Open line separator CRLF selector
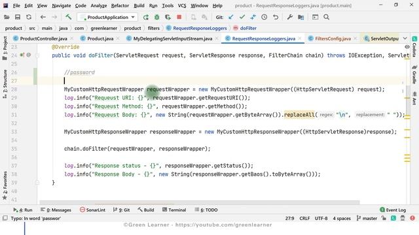Viewport: 419px width, 235px height. tap(304, 218)
